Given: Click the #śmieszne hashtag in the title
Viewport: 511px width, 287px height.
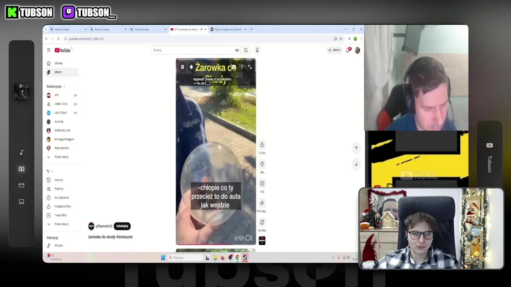Looking at the screenshot, I should [125, 237].
